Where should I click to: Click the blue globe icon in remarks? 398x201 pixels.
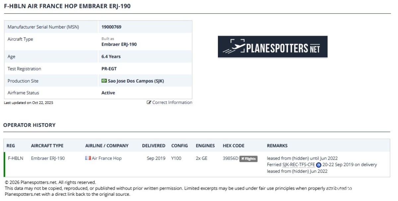point(318,165)
